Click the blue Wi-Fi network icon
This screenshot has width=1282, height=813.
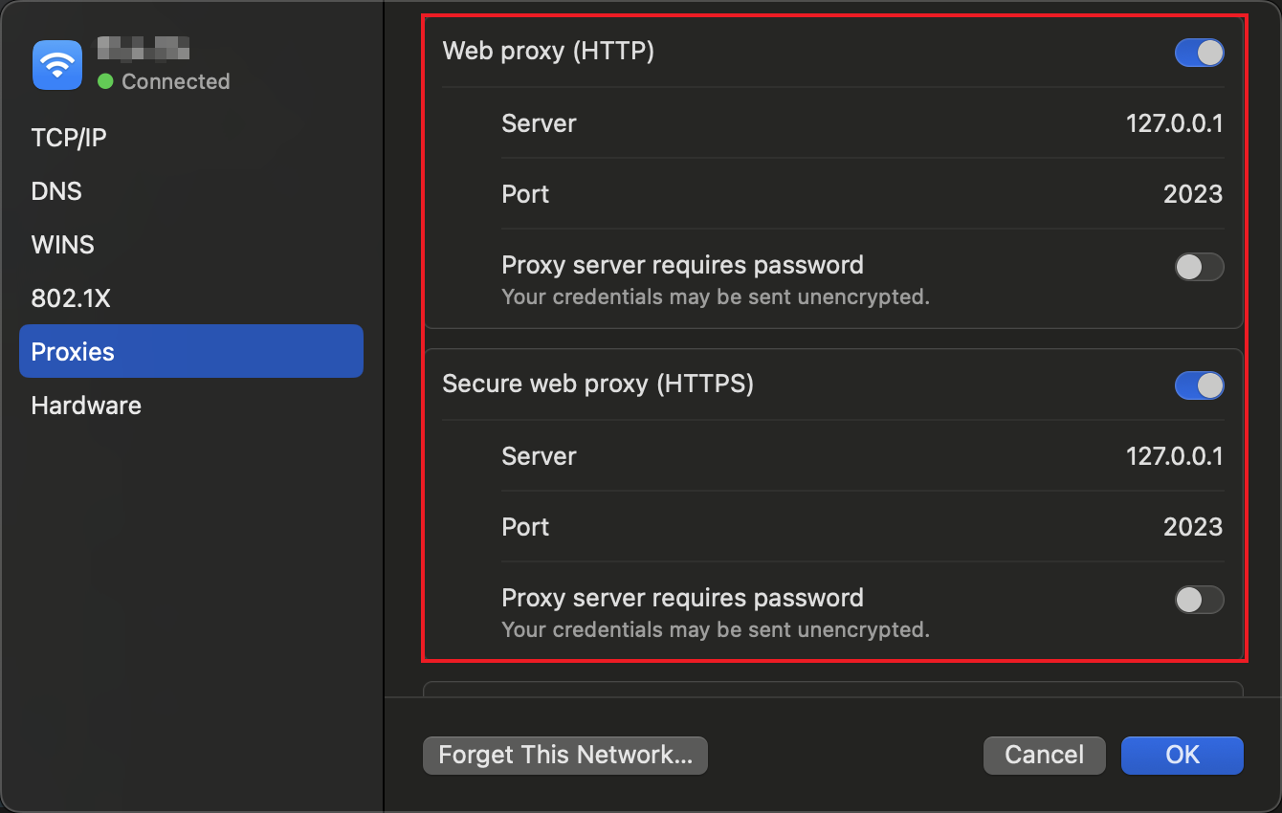tap(57, 65)
